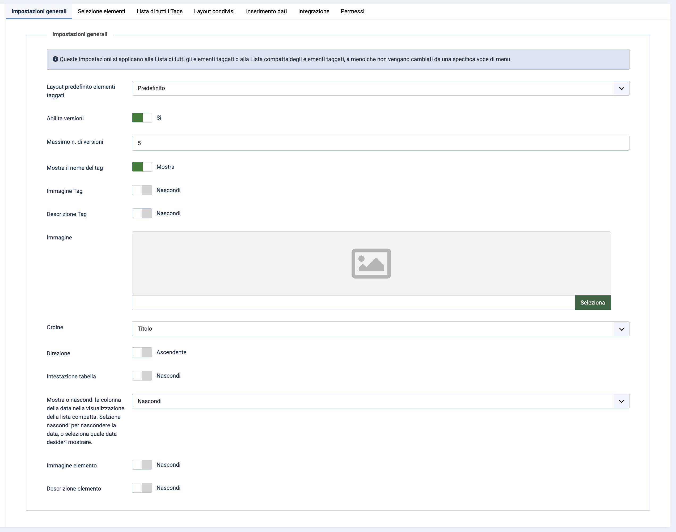Toggle Direzione Ascendente switch
The image size is (676, 532).
142,352
